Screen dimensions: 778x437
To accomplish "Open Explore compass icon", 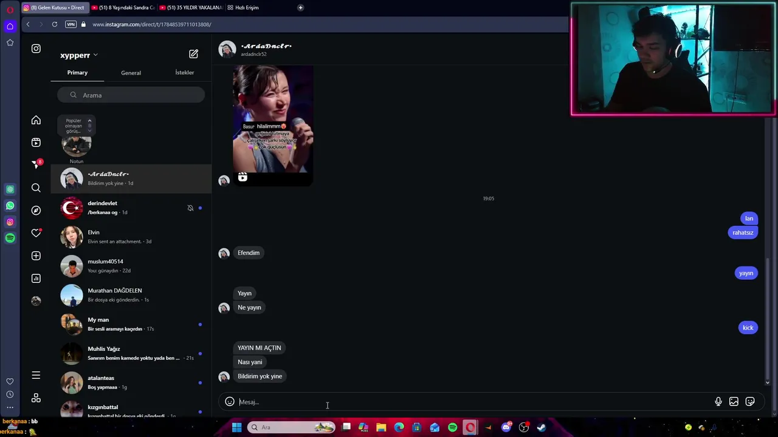I will click(x=36, y=211).
